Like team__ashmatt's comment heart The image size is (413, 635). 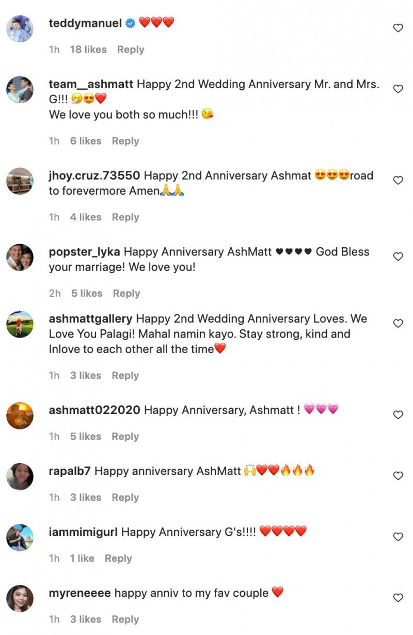point(398,89)
